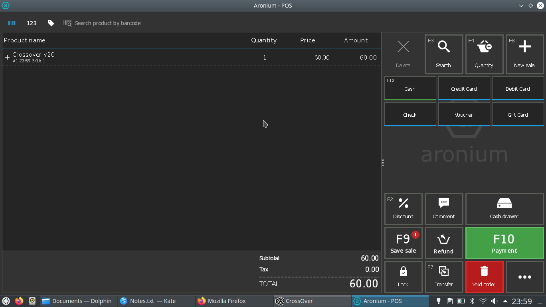Expand the Crossover v20 line item
Image resolution: width=546 pixels, height=307 pixels.
7,57
